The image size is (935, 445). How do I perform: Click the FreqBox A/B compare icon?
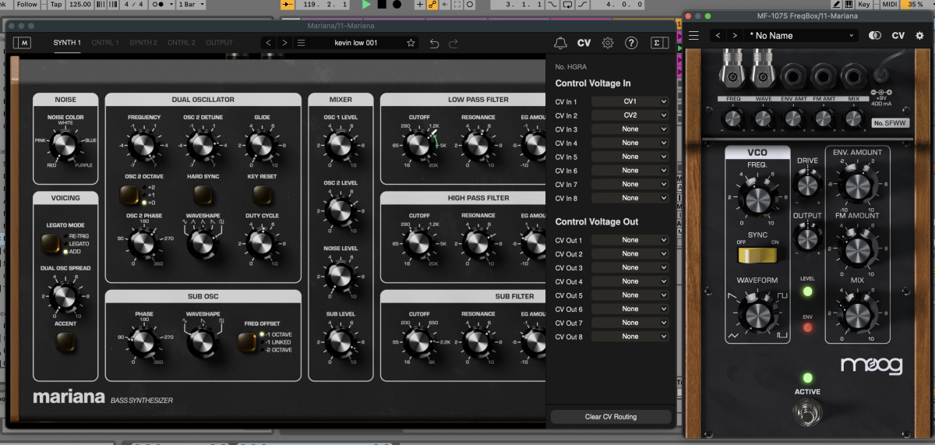click(875, 35)
